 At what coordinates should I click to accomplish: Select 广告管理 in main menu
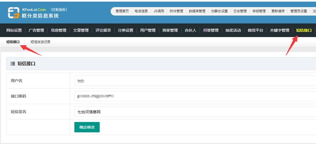(36, 30)
